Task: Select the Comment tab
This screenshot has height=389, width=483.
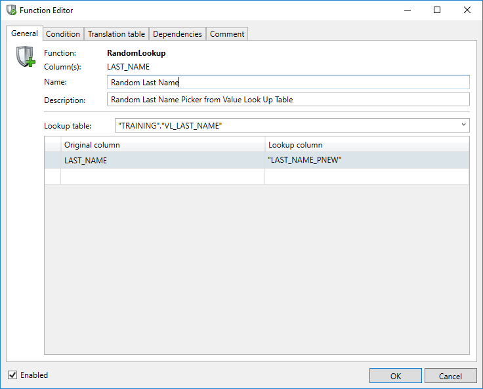Action: 227,34
